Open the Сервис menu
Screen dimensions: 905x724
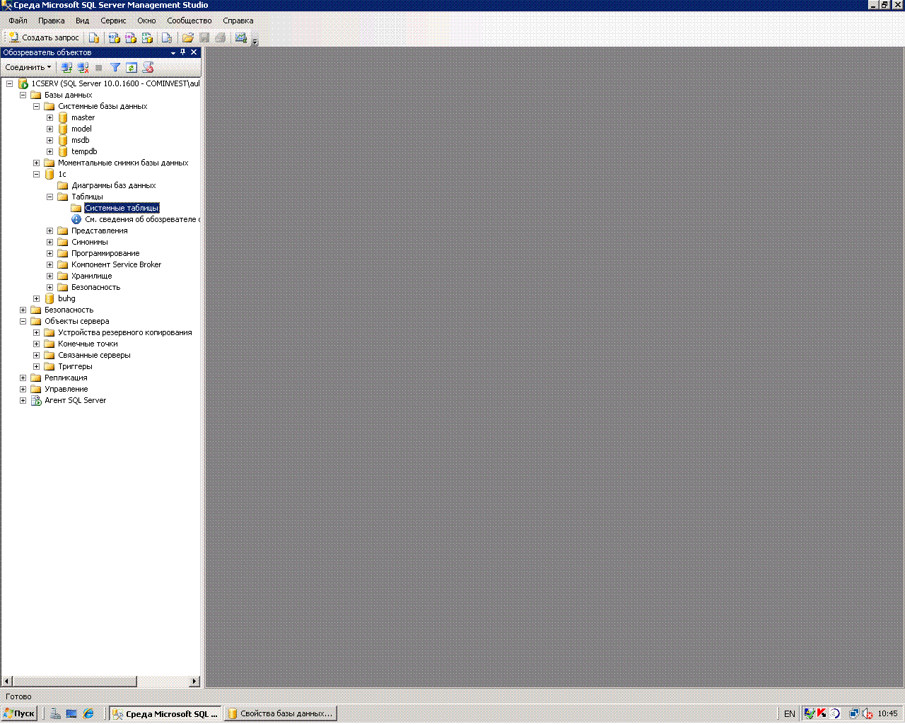pyautogui.click(x=113, y=21)
